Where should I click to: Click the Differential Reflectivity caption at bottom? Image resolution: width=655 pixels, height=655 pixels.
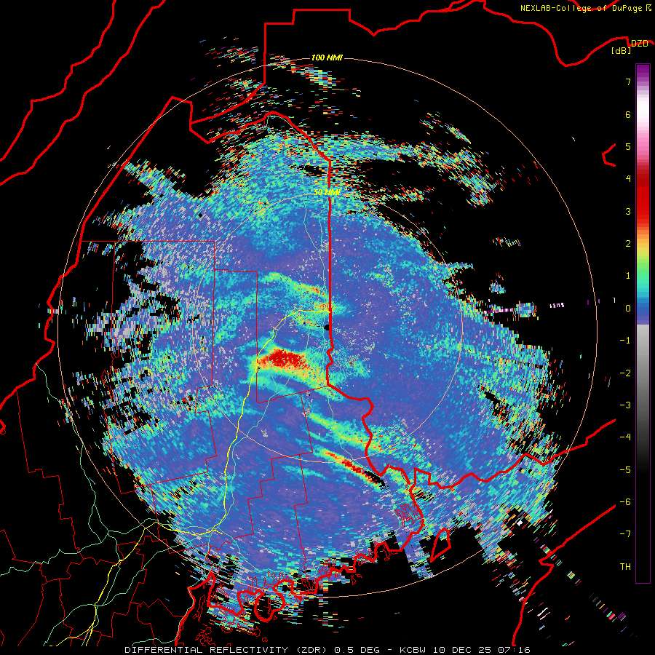click(x=327, y=650)
